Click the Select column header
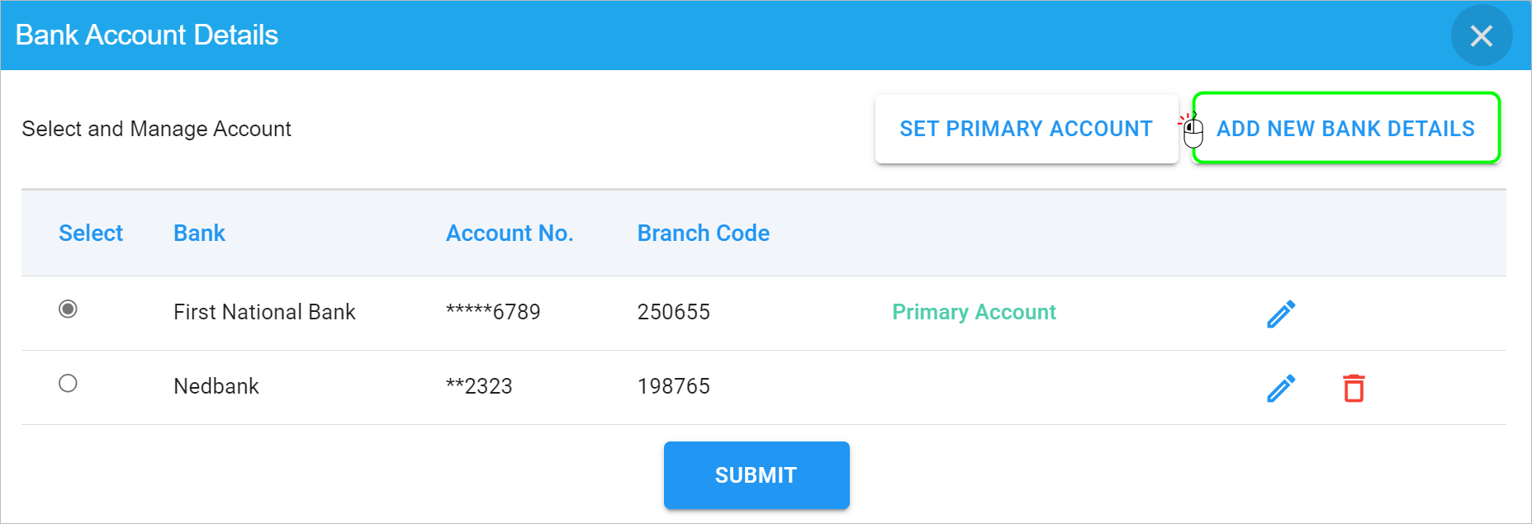Viewport: 1532px width, 524px height. pyautogui.click(x=91, y=234)
